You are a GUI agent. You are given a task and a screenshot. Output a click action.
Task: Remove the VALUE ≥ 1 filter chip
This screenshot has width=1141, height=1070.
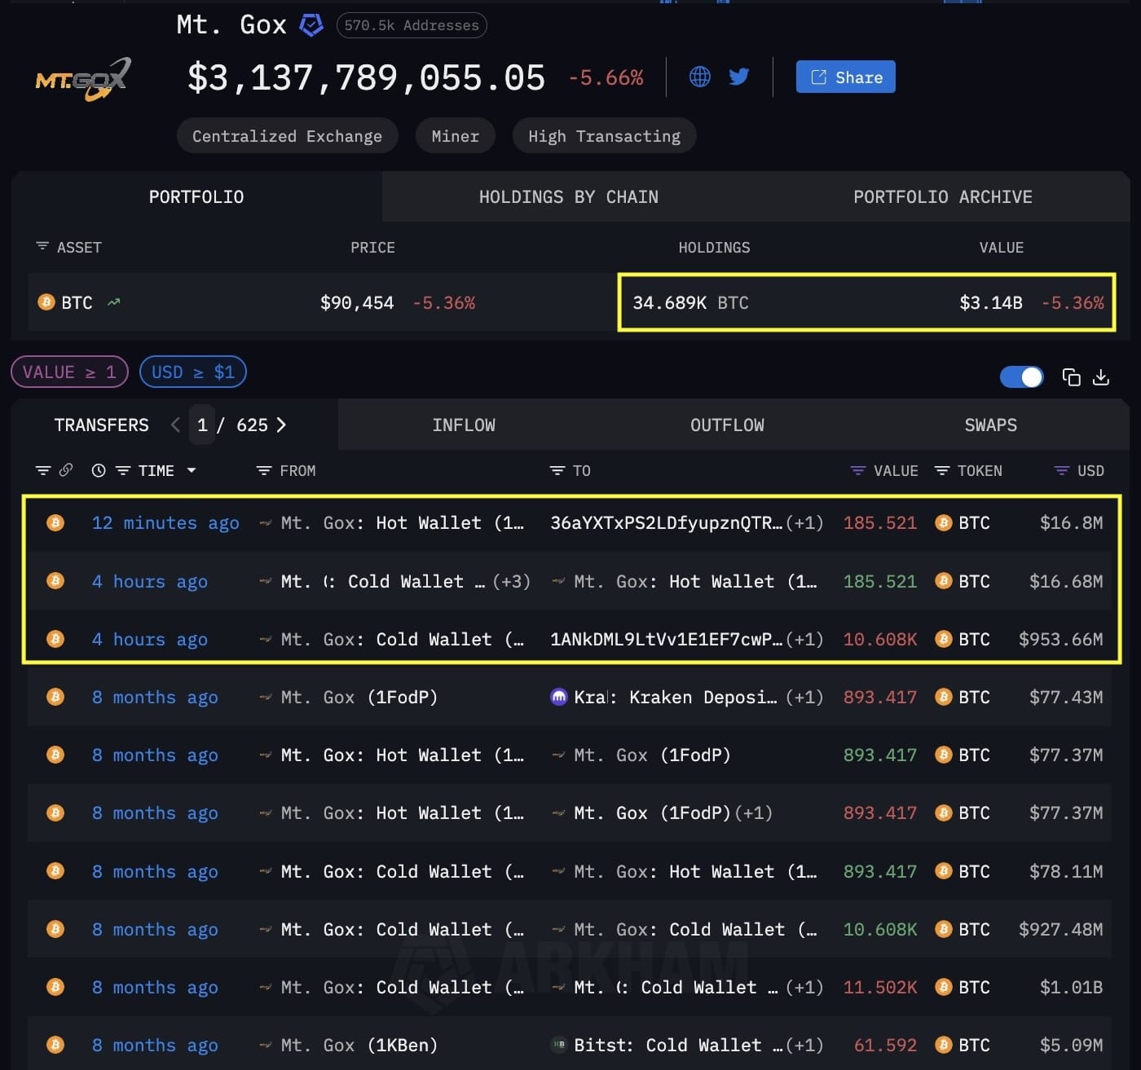69,372
